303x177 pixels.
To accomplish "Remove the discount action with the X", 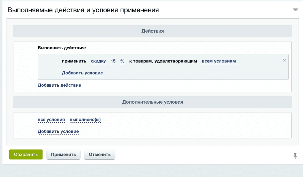I will (284, 60).
